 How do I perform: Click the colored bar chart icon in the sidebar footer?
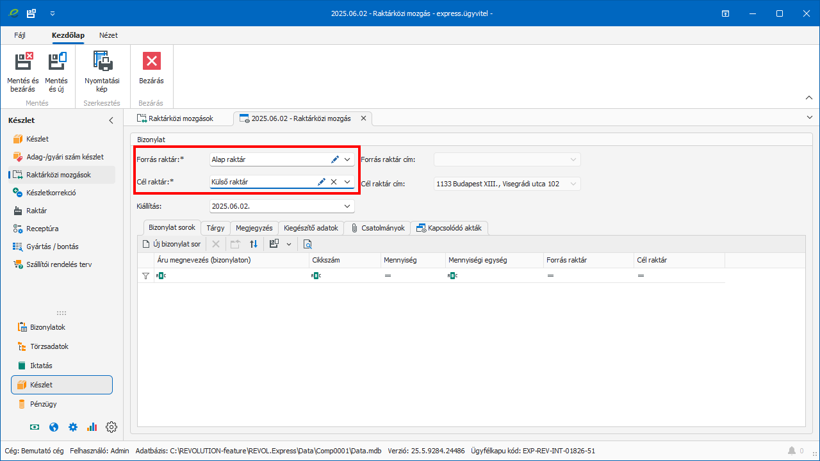click(92, 427)
